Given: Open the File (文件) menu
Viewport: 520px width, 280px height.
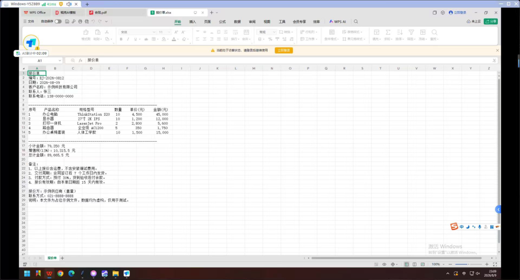Looking at the screenshot, I should pyautogui.click(x=29, y=22).
